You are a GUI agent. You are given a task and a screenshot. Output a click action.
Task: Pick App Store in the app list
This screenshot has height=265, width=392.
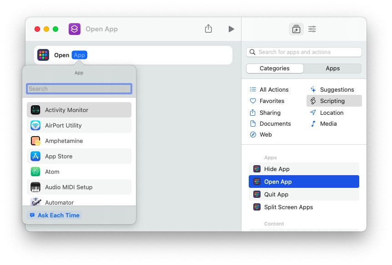pos(79,156)
